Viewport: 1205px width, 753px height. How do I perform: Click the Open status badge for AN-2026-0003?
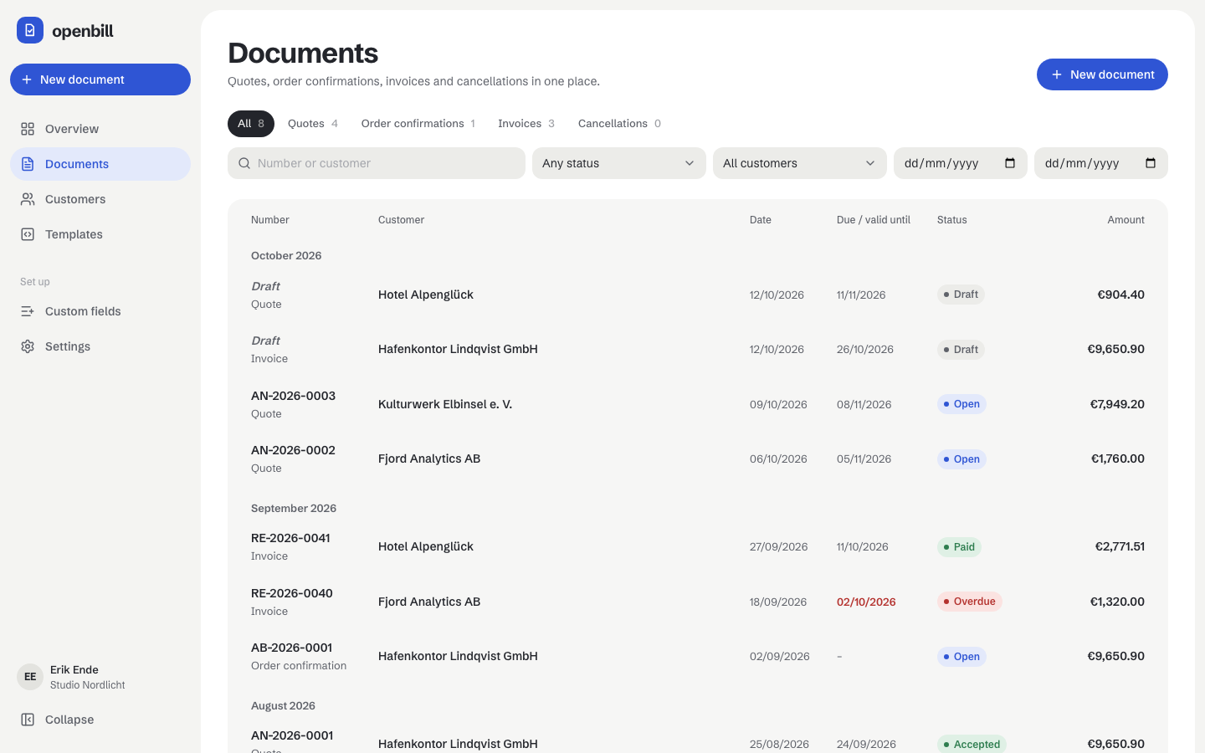[961, 404]
